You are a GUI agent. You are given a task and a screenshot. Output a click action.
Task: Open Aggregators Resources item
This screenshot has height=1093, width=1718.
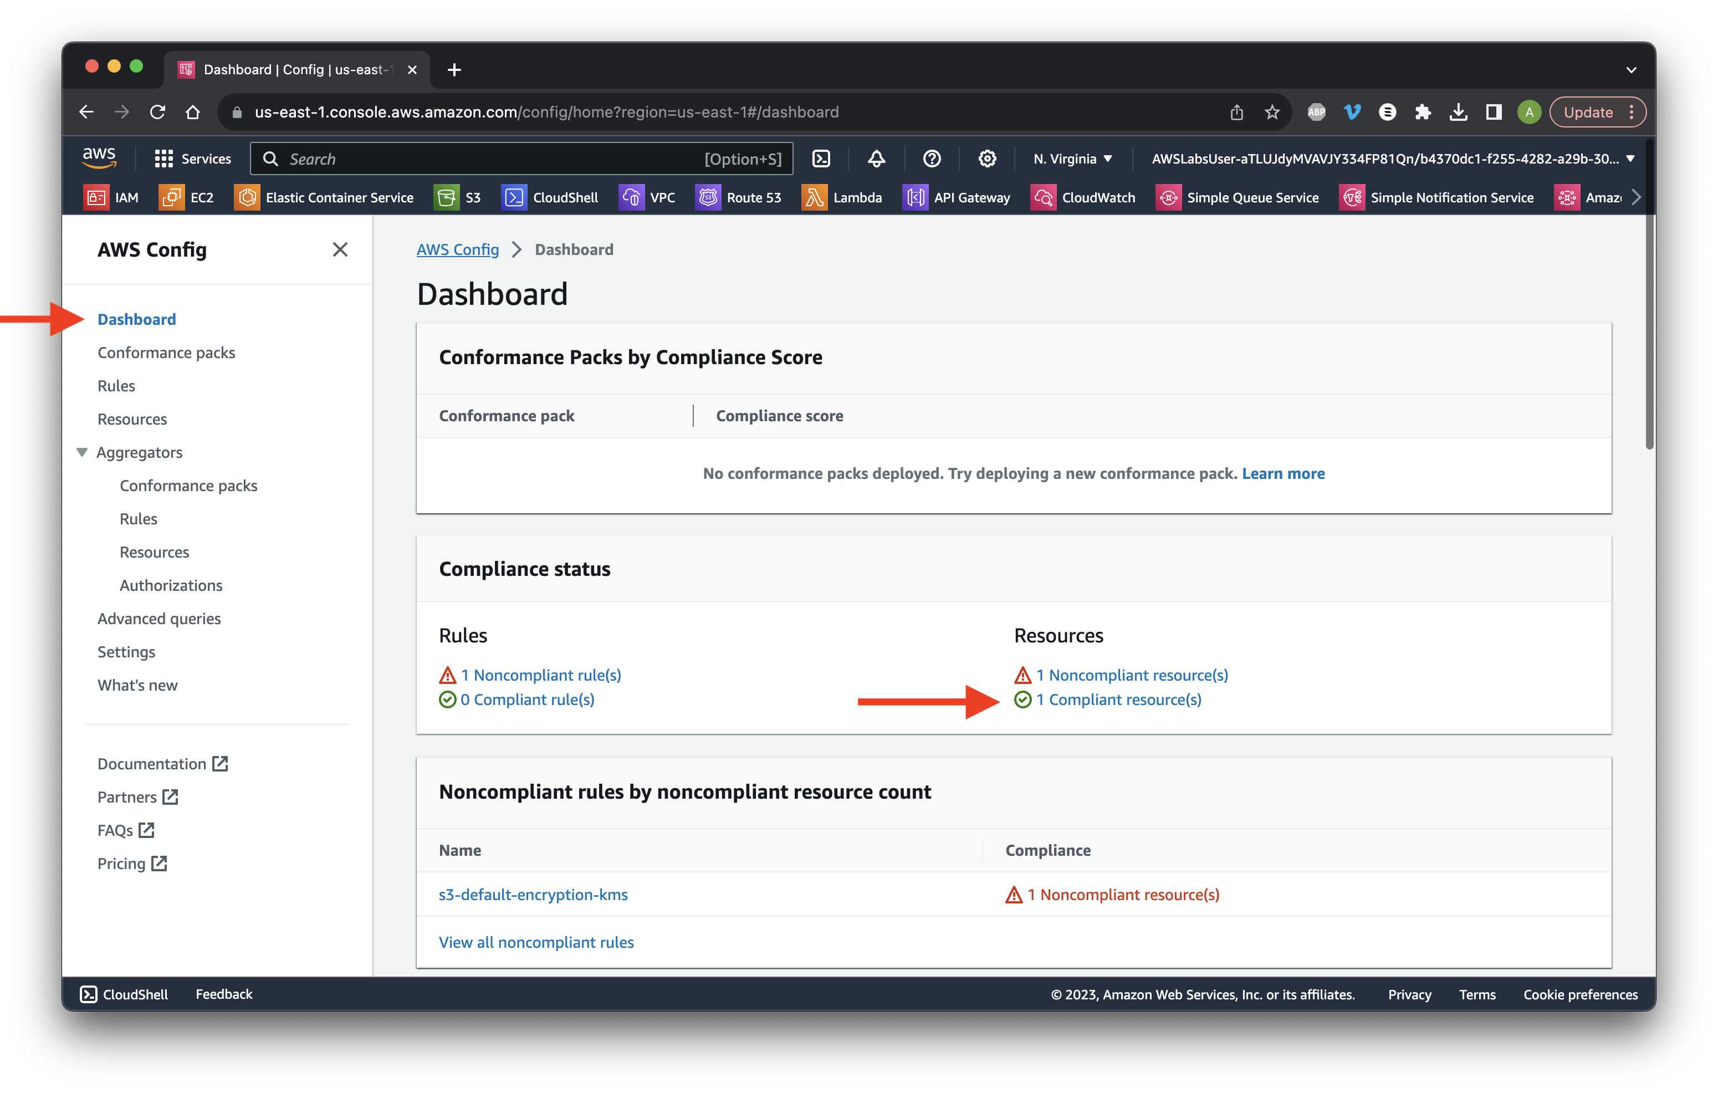click(154, 552)
